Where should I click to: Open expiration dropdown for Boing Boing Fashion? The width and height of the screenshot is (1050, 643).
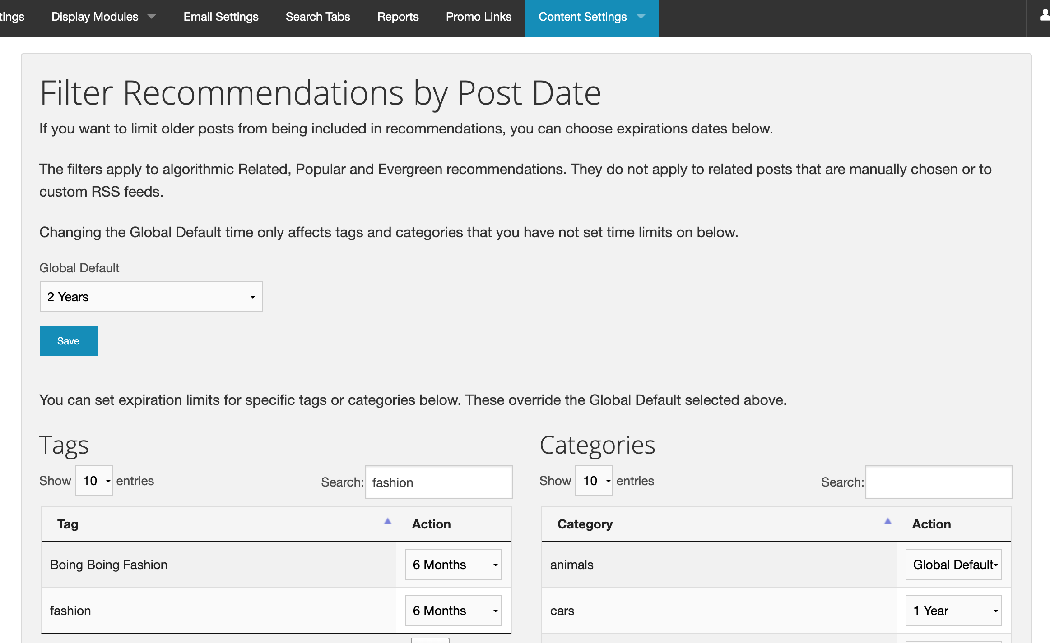(453, 565)
